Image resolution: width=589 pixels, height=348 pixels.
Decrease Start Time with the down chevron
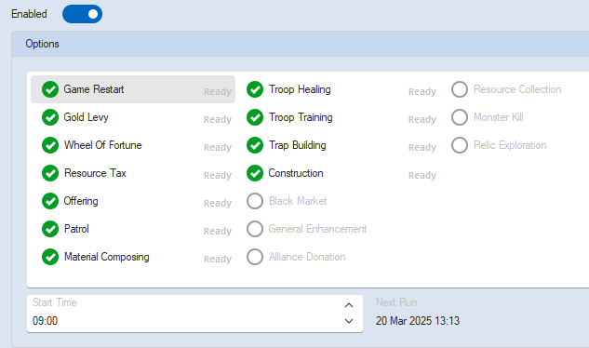point(349,321)
